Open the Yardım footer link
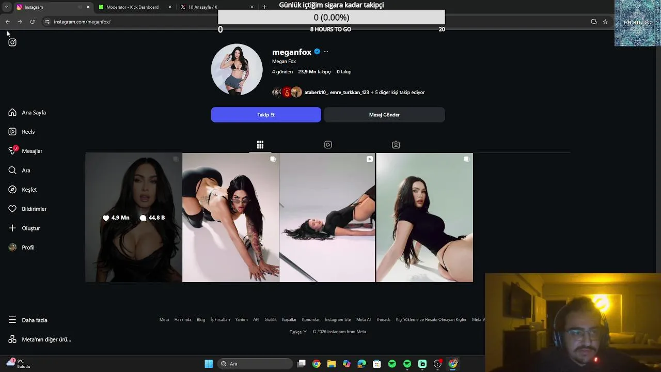This screenshot has height=372, width=661. point(241,320)
